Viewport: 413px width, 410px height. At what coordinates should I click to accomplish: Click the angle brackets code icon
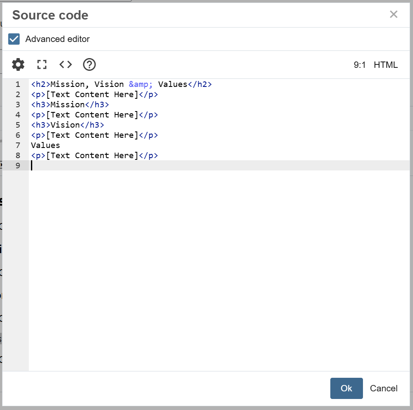point(65,65)
